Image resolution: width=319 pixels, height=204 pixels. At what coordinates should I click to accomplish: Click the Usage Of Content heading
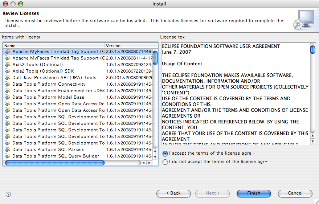(x=182, y=64)
